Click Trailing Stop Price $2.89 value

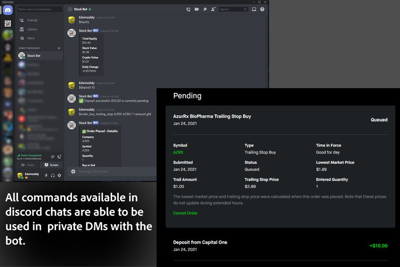(250, 186)
